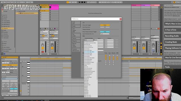This screenshot has height=101, width=181.
Task: Launch first clip on BBC Symphony track
Action: pyautogui.click(x=50, y=7)
